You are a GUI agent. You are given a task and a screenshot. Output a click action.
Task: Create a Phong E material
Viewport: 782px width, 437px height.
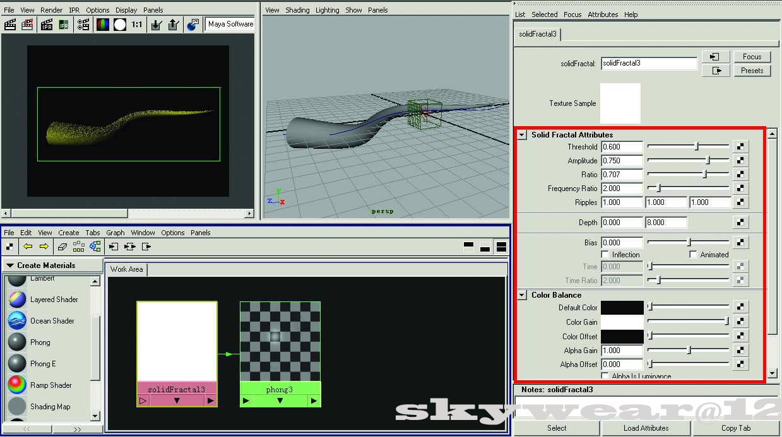(42, 364)
